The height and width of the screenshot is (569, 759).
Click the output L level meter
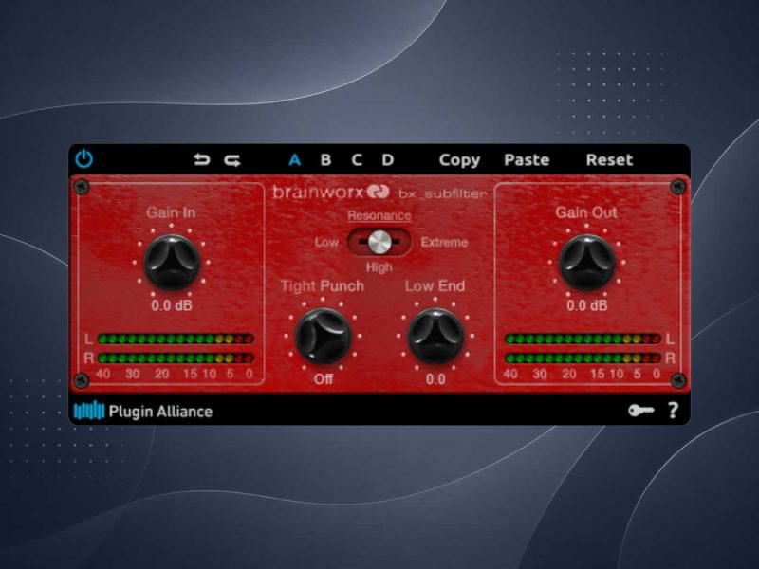(583, 339)
